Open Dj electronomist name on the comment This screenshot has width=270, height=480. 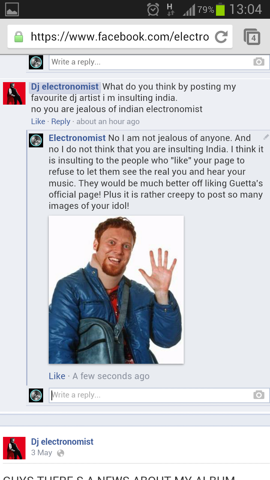tap(65, 87)
